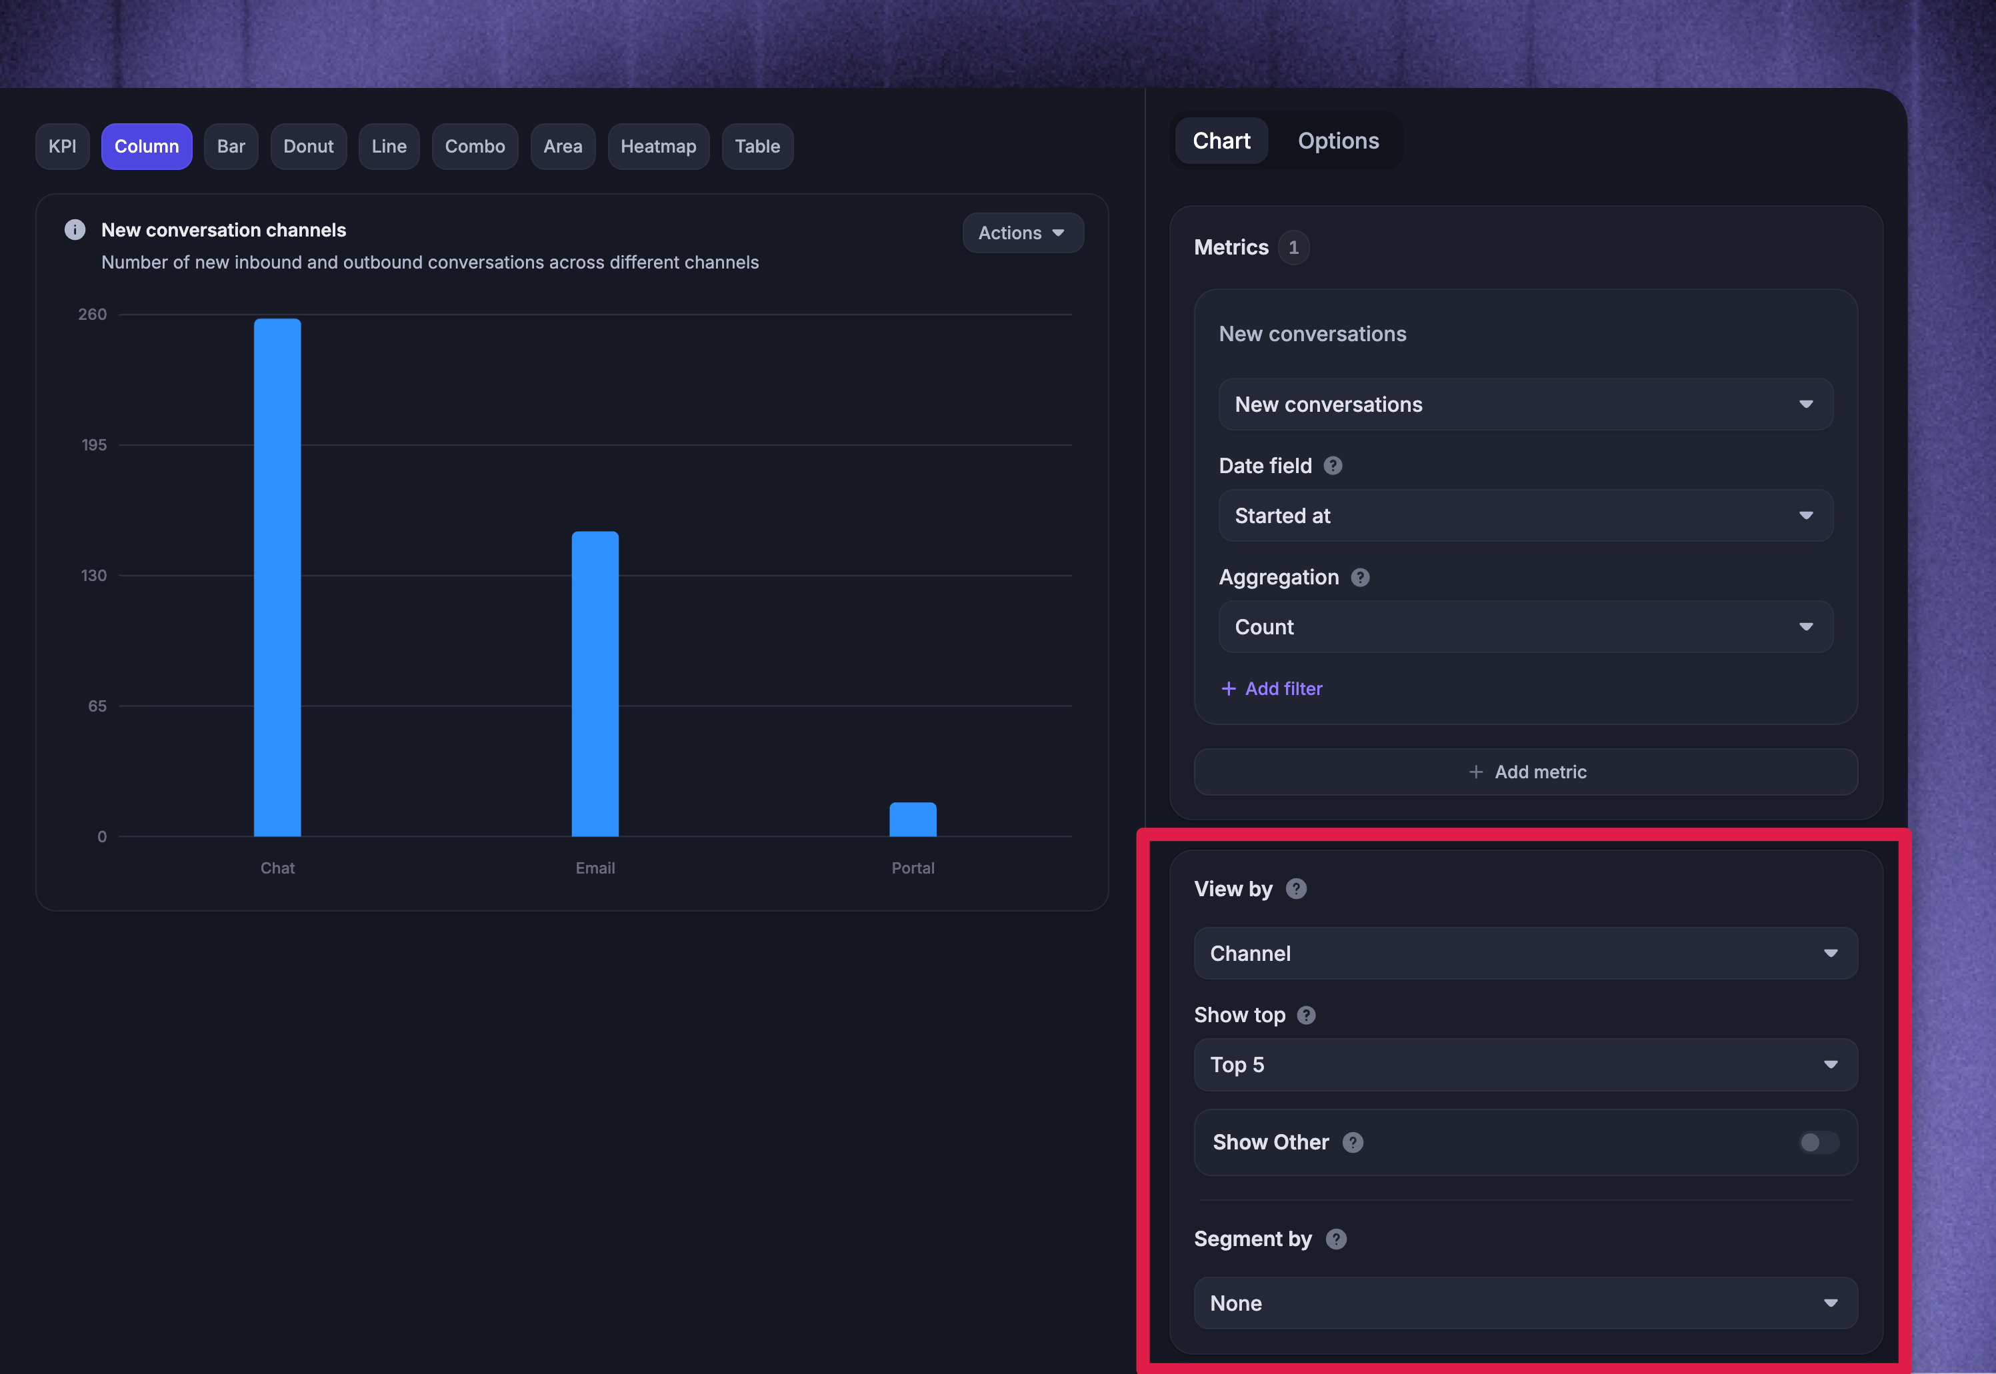Screen dimensions: 1996x1374
Task: Click the help icon next to Show Other
Action: [1353, 1142]
